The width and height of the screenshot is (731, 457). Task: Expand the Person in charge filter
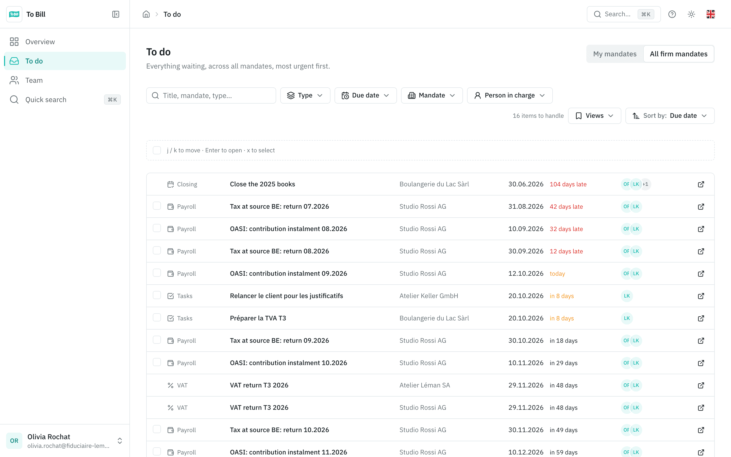click(510, 95)
